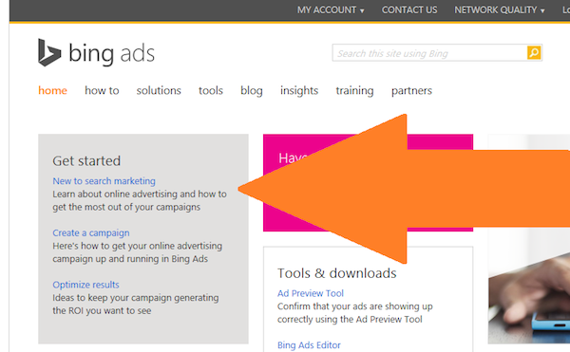Click the text 'Ideas to keep your campaign generating'
Viewport: 570px width, 352px height.
136,298
